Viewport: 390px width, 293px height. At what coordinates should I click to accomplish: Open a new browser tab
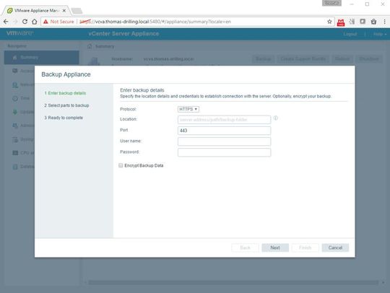[x=77, y=11]
